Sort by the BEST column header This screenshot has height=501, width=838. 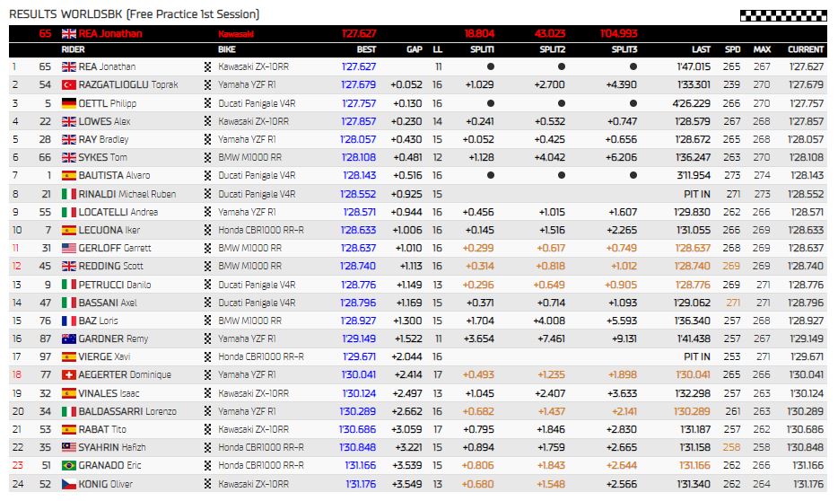coord(366,49)
